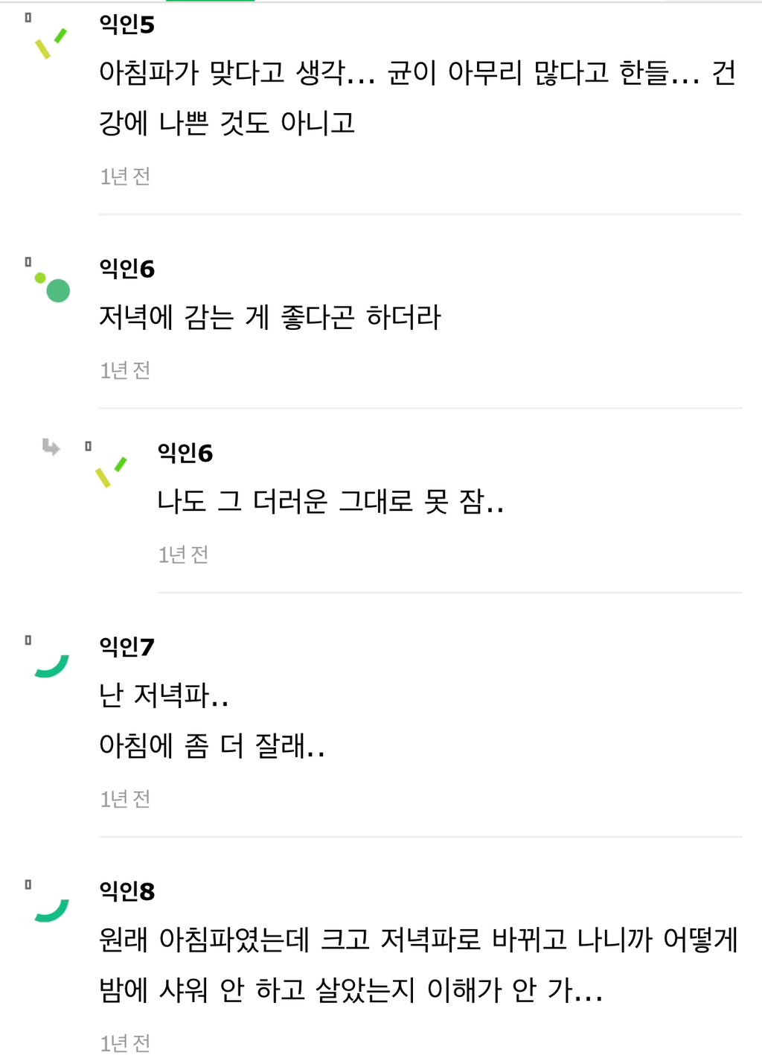Click avatar icon of 익인6's nested reply
The width and height of the screenshot is (762, 1061).
click(111, 472)
